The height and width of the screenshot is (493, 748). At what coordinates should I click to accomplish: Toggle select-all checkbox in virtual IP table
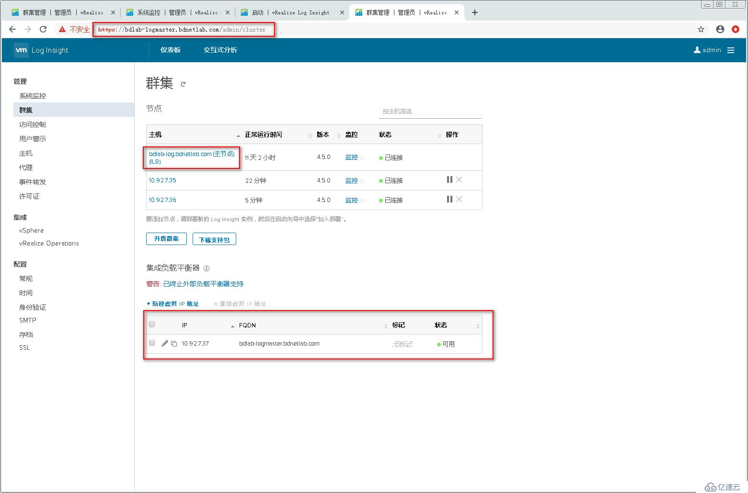pos(152,324)
